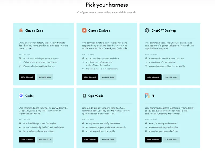Click the sparkle icon next to 'Your original ~/.codex settings'

tap(146, 62)
